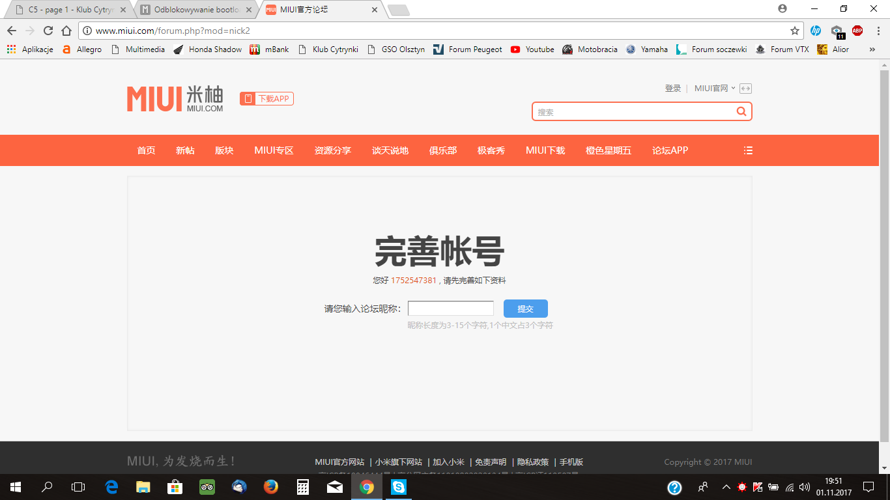Click the 下载APP phone icon button

(266, 99)
